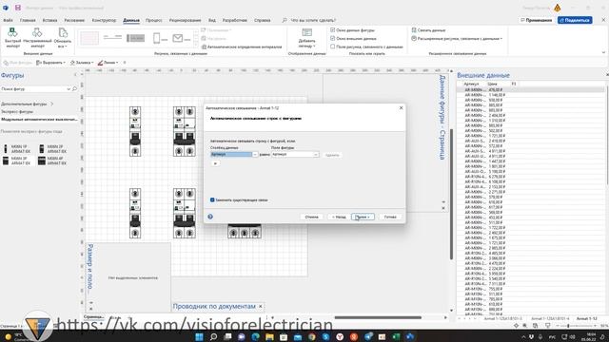Click the Cancel (Отмена) button in the dialog
Image resolution: width=609 pixels, height=342 pixels.
[x=311, y=217]
